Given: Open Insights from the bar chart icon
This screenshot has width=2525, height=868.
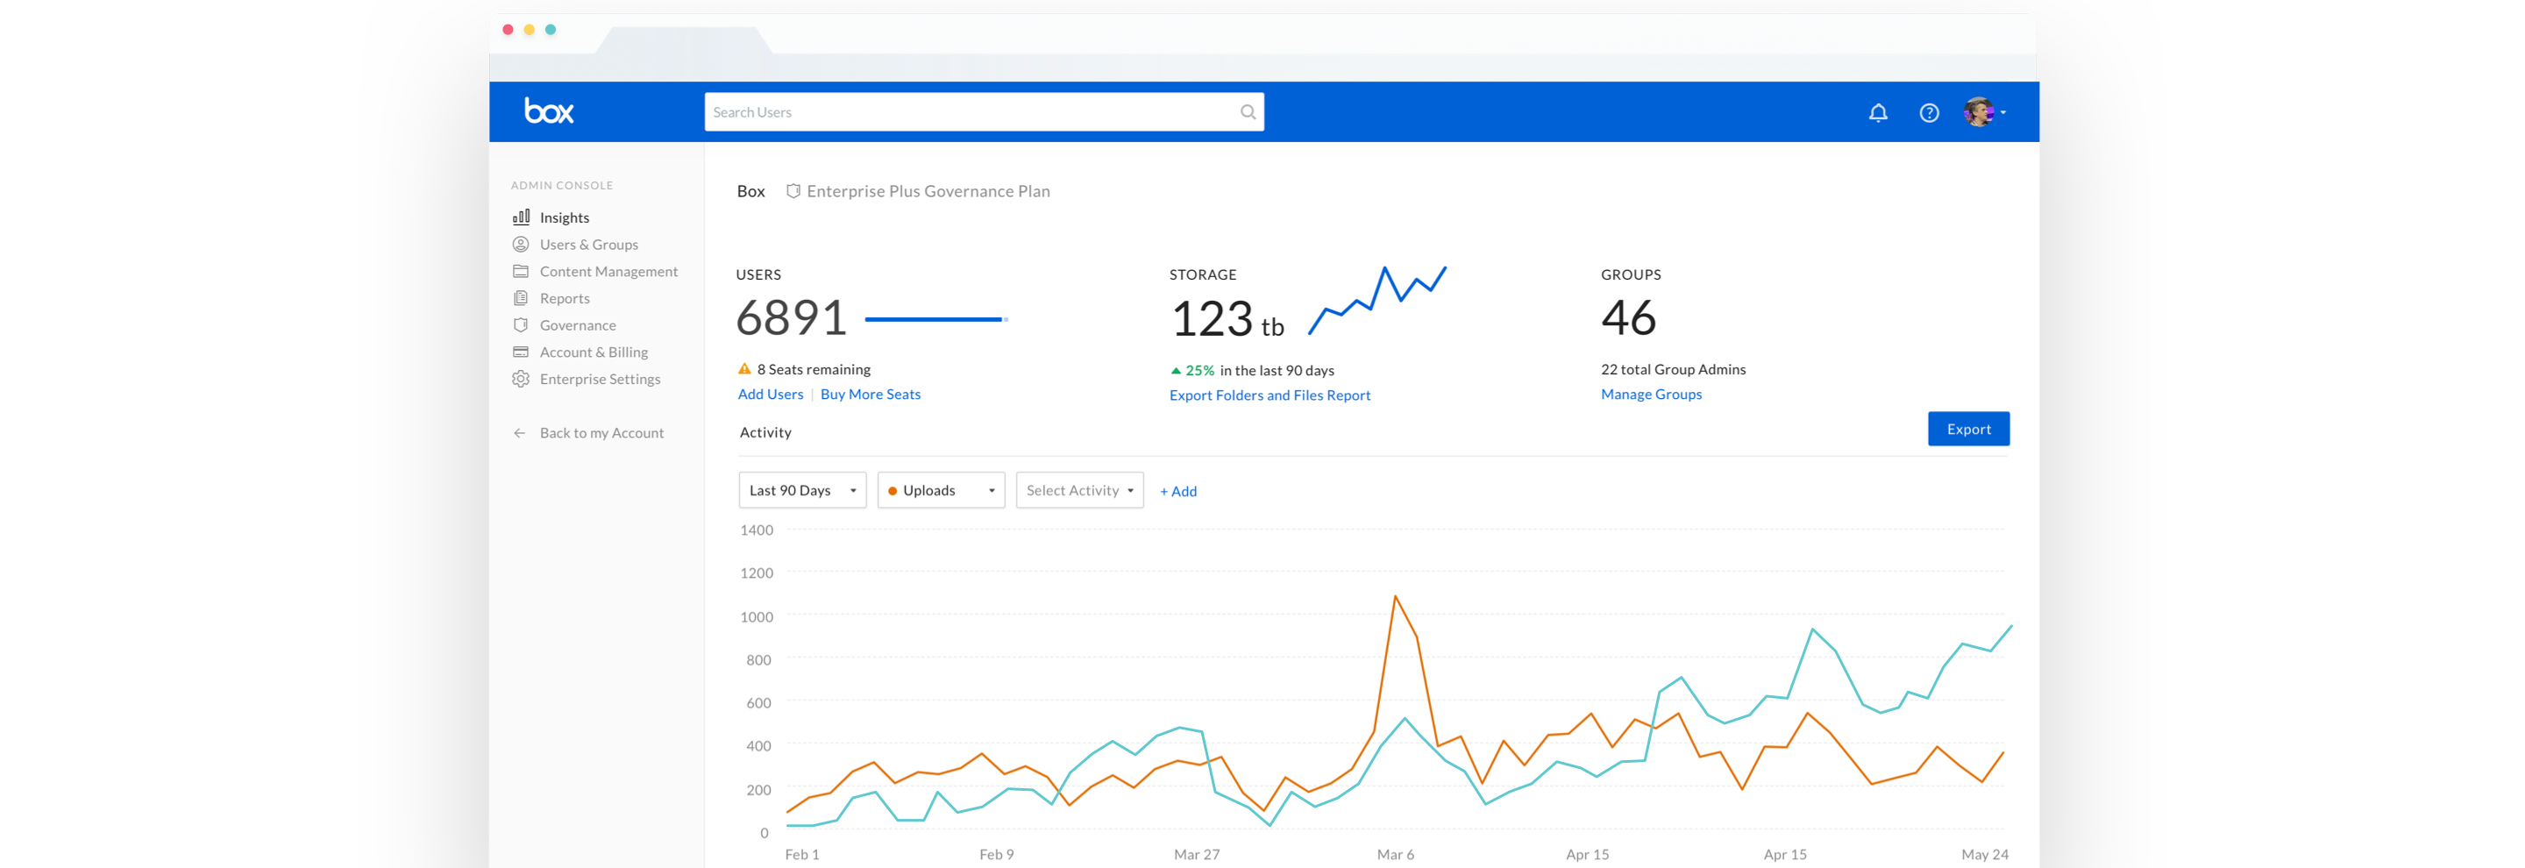Looking at the screenshot, I should pos(521,217).
